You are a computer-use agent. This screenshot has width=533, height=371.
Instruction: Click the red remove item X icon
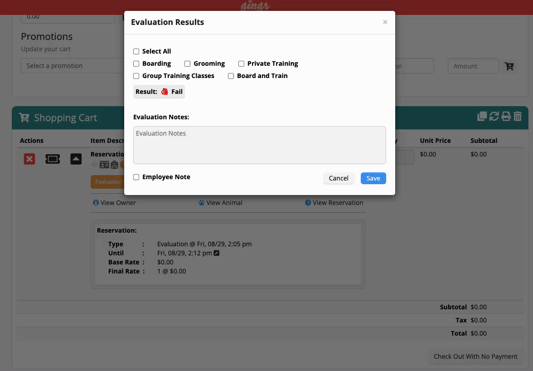(x=29, y=159)
